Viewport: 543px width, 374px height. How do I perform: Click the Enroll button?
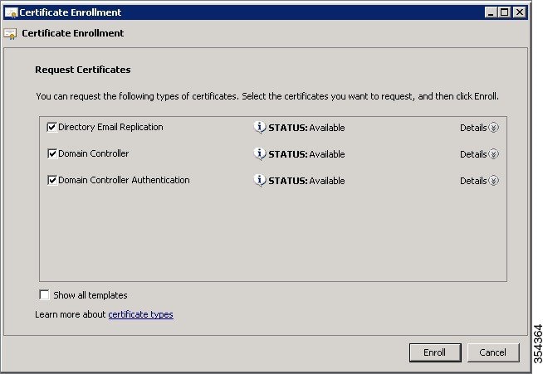coord(435,352)
